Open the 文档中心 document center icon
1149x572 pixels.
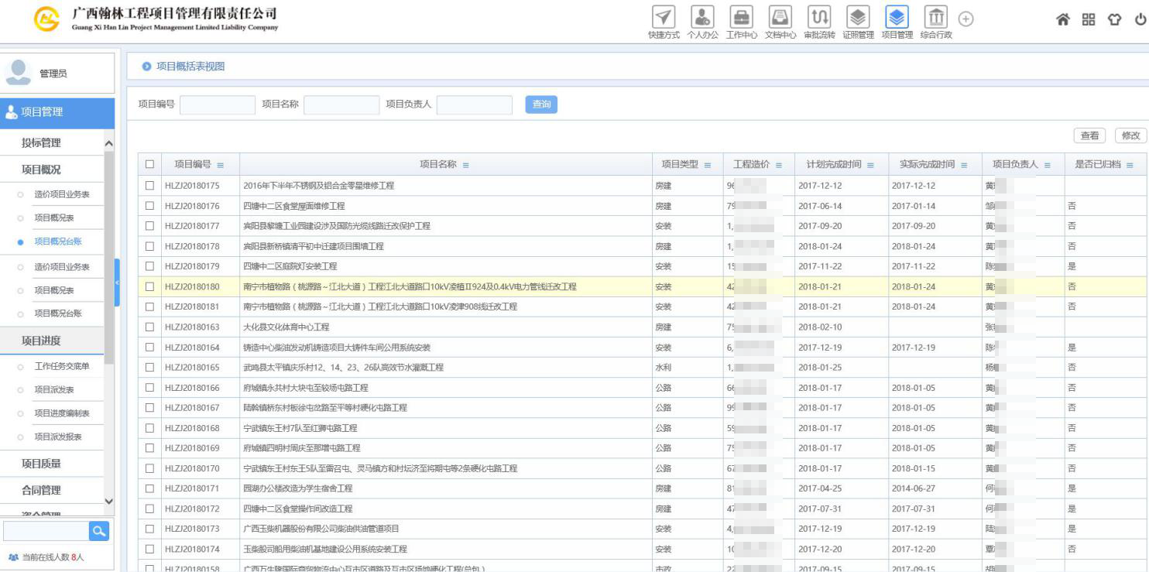coord(780,18)
